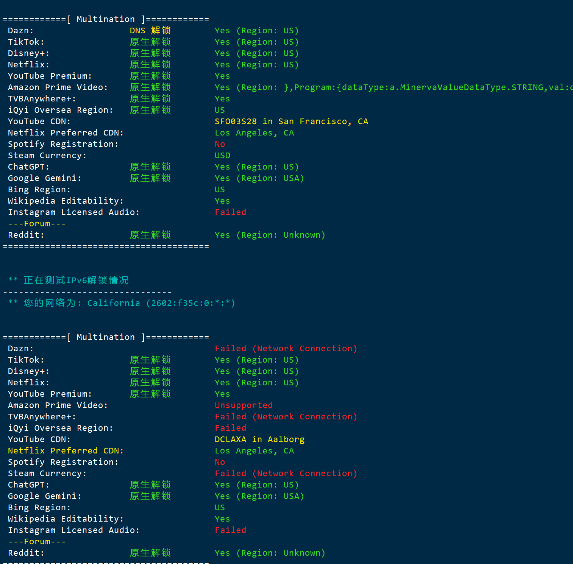Click the second 'Wikipedia Editability:' label

66,519
